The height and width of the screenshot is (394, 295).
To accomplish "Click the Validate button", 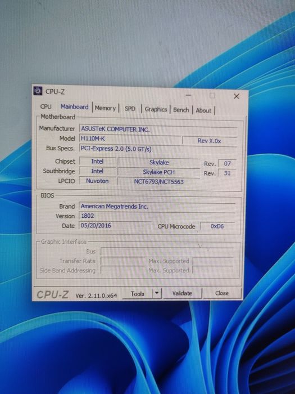I will coord(182,293).
